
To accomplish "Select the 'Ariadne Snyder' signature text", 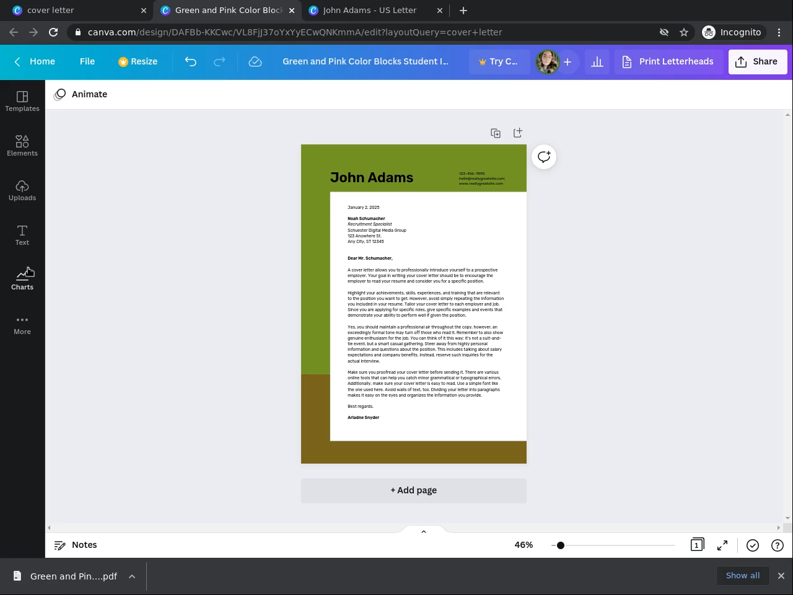I will 364,418.
